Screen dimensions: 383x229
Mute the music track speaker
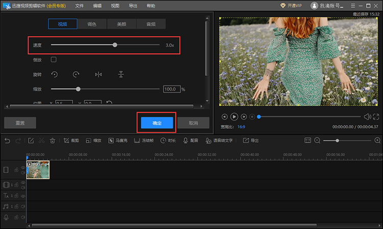tap(23, 206)
